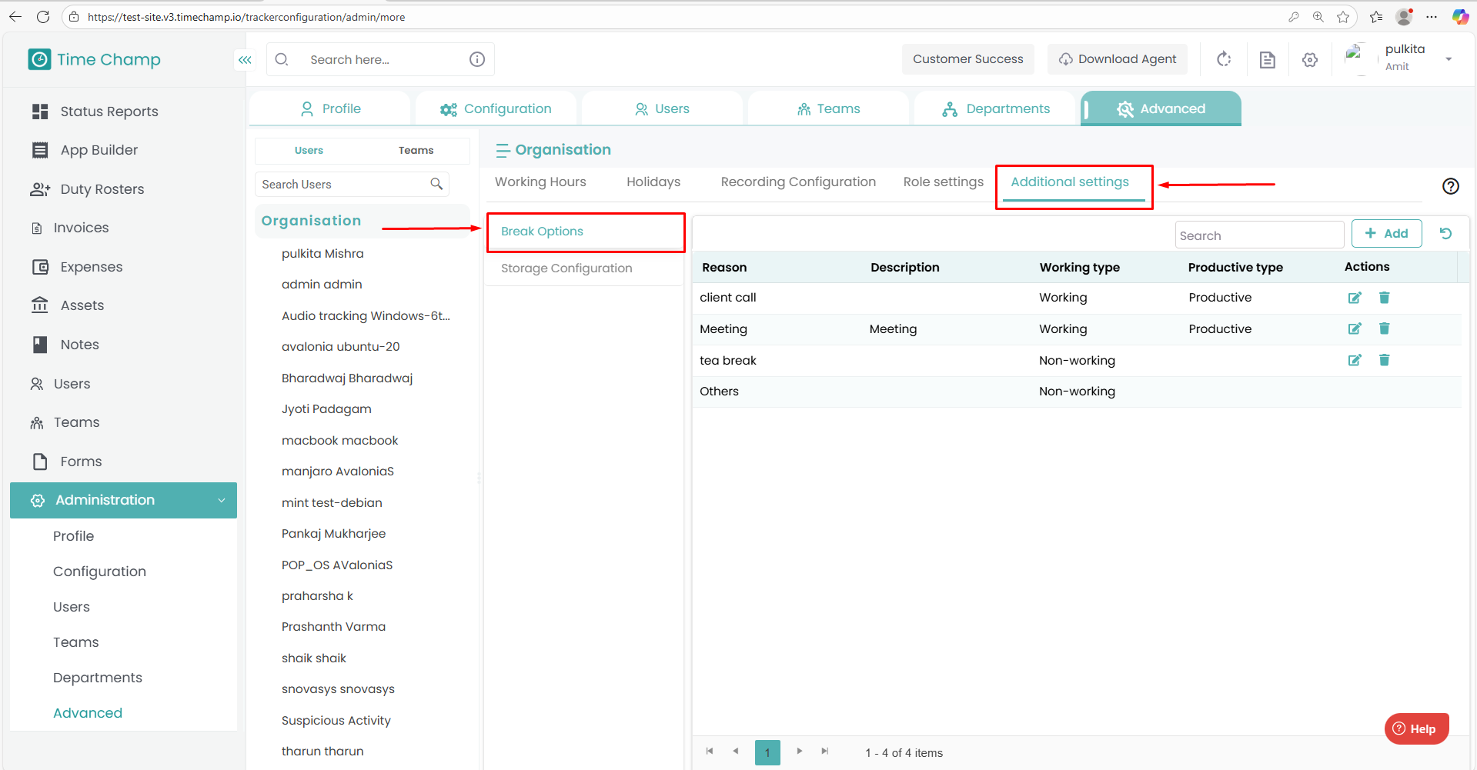Click the Download Agent button
1477x770 pixels.
1117,59
